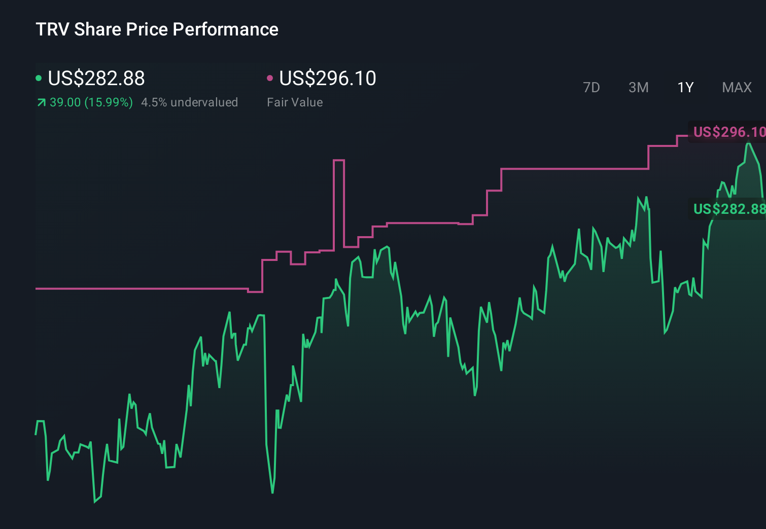Show MAX price history
The image size is (766, 529).
click(737, 88)
